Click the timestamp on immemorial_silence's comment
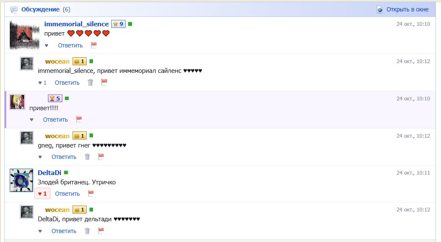This screenshot has width=441, height=242. tap(413, 24)
